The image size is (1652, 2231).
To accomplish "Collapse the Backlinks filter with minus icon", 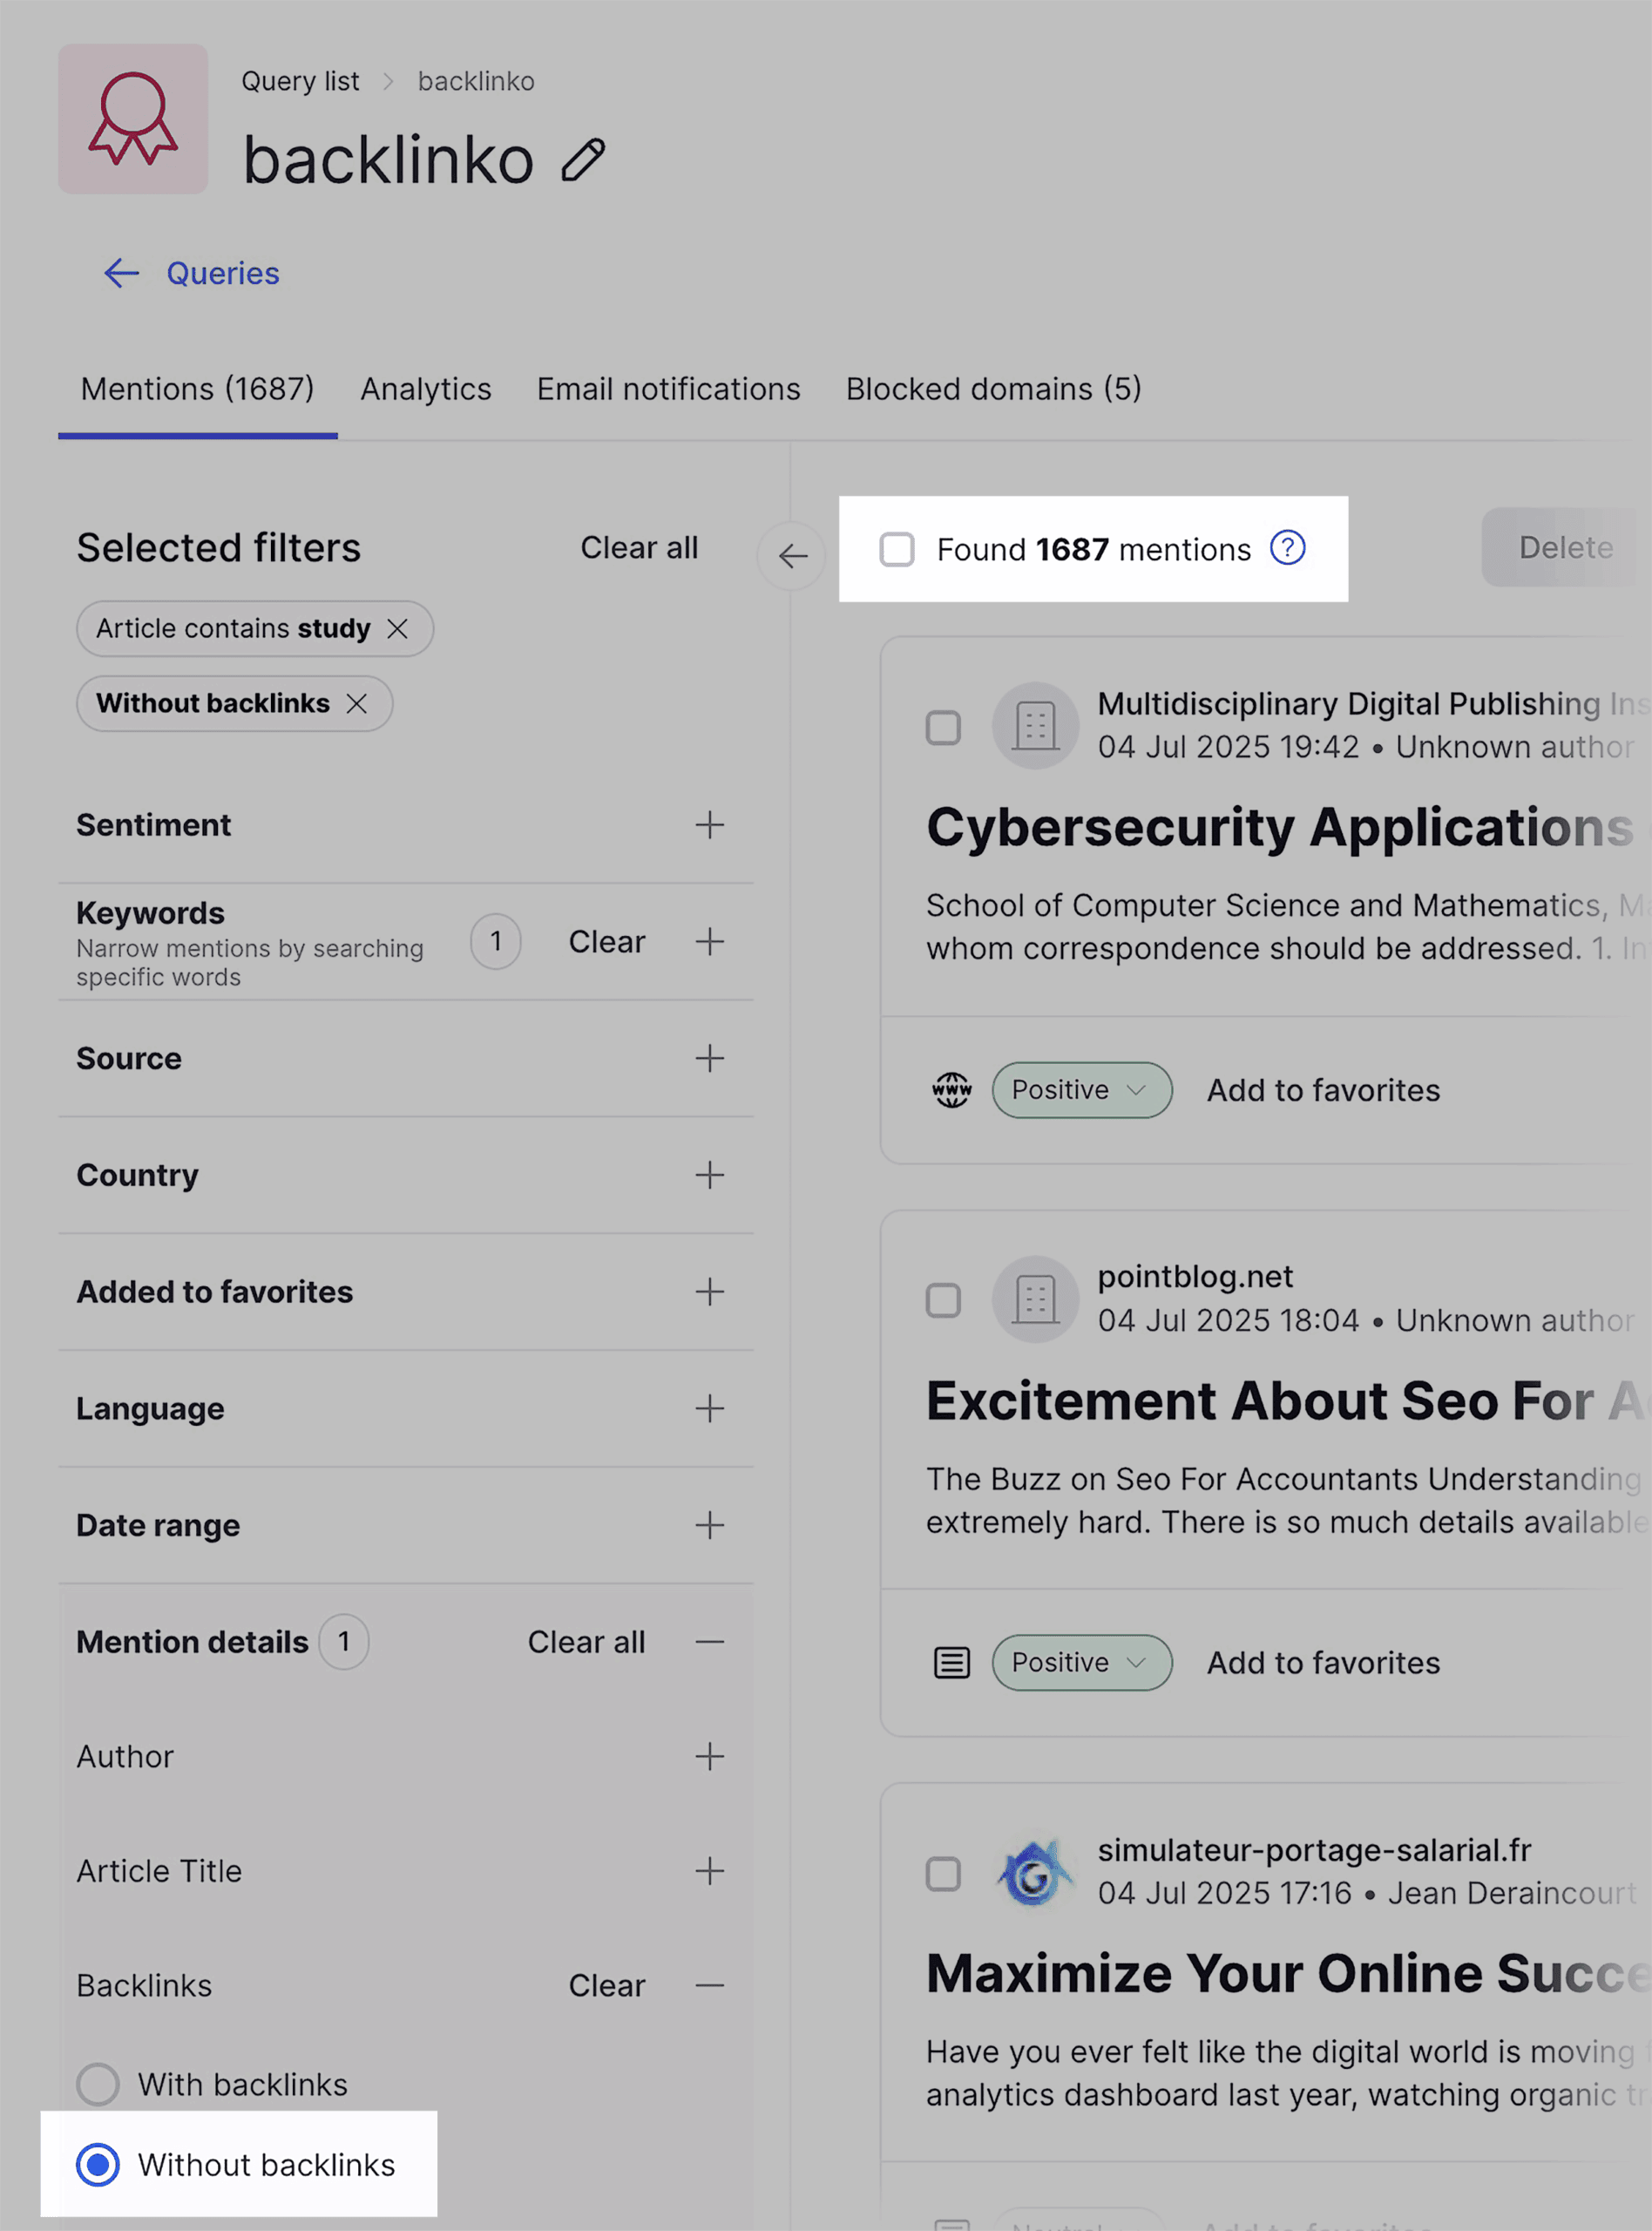I will (x=710, y=1986).
